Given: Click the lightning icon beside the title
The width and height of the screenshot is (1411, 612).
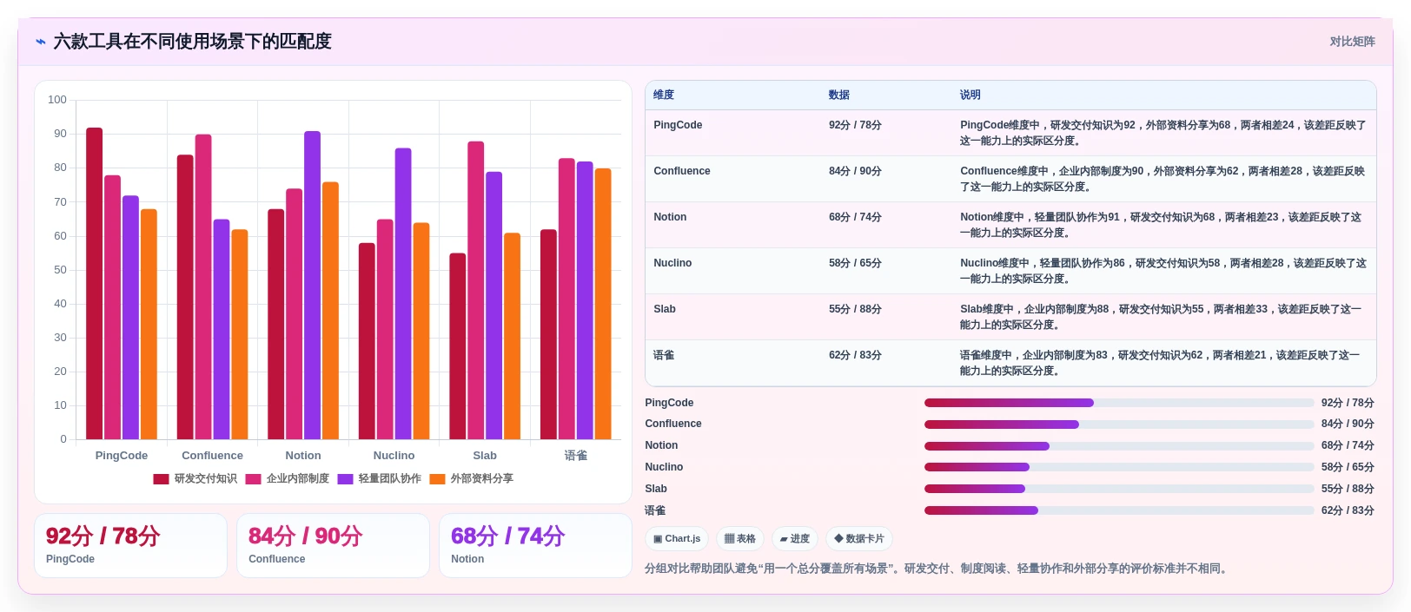Looking at the screenshot, I should 41,42.
